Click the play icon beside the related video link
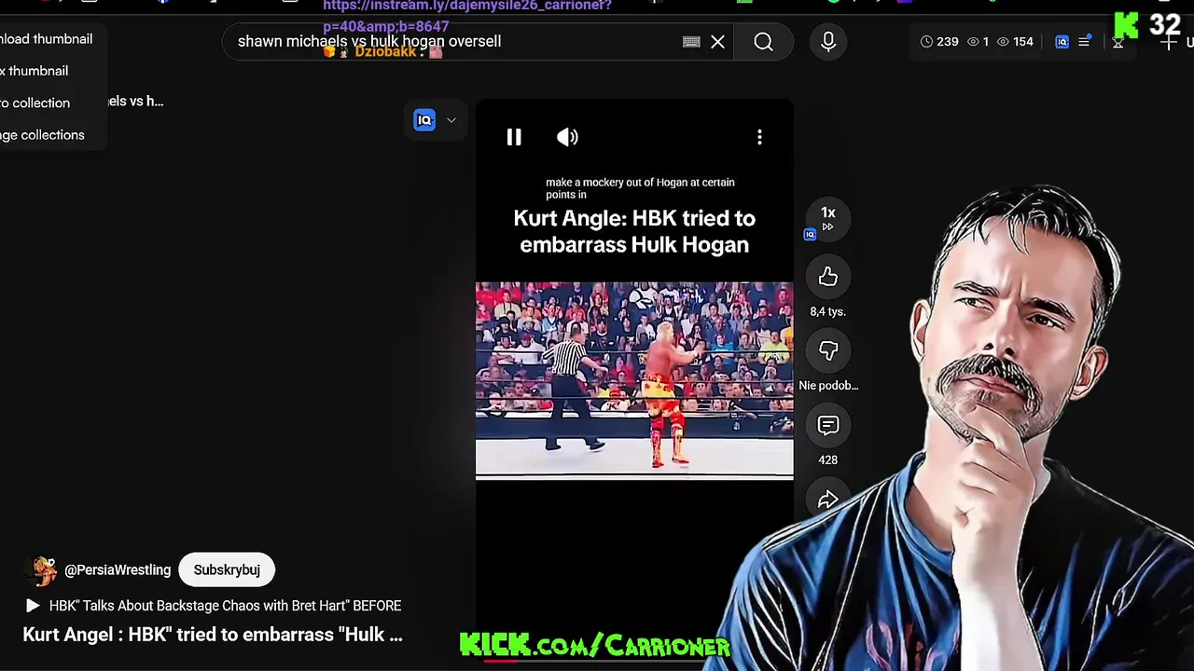Screen dimensions: 1194x671 point(33,606)
